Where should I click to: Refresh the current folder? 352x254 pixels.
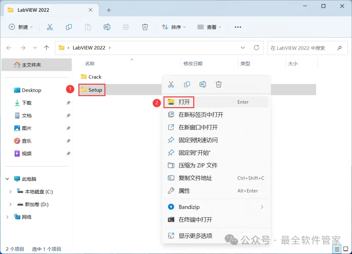(257, 48)
